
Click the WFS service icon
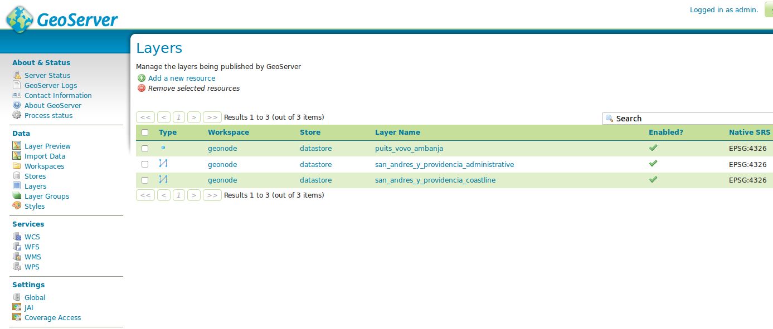[x=17, y=247]
